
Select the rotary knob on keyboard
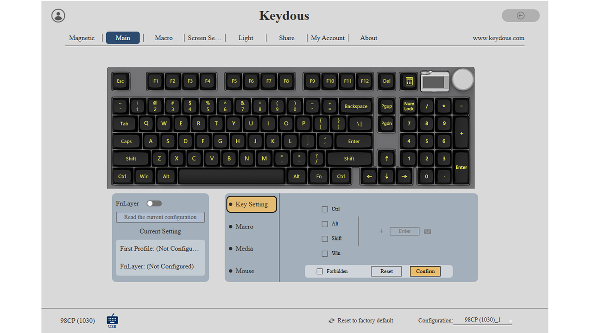coord(462,80)
